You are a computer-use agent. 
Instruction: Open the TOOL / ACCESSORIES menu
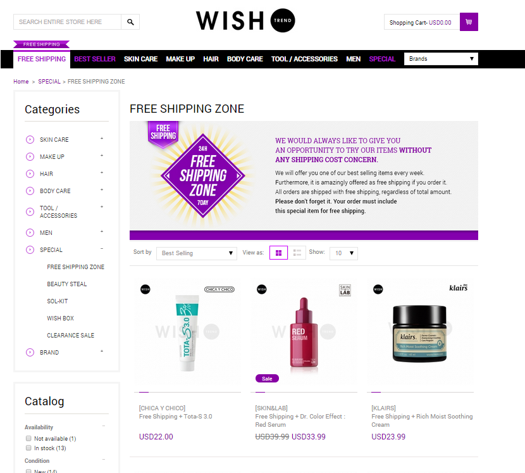coord(304,59)
